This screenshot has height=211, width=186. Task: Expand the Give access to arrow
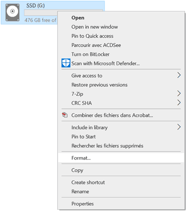coord(179,75)
